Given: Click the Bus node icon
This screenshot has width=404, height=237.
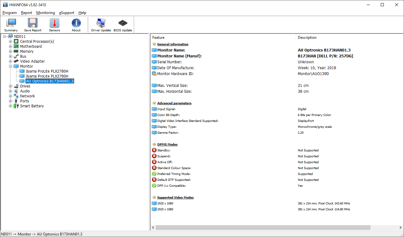Looking at the screenshot, I should pyautogui.click(x=16, y=56).
